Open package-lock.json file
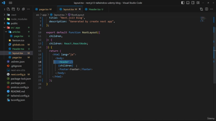Viewport: 216px width, 121px height. (x=21, y=79)
